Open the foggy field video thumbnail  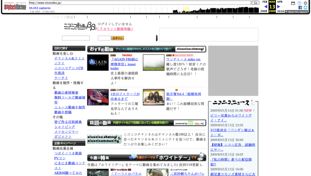[153, 63]
